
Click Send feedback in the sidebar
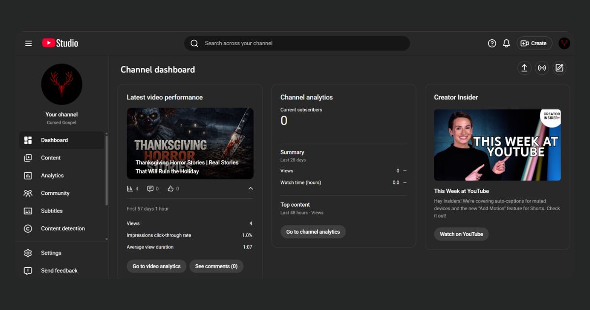click(61, 271)
